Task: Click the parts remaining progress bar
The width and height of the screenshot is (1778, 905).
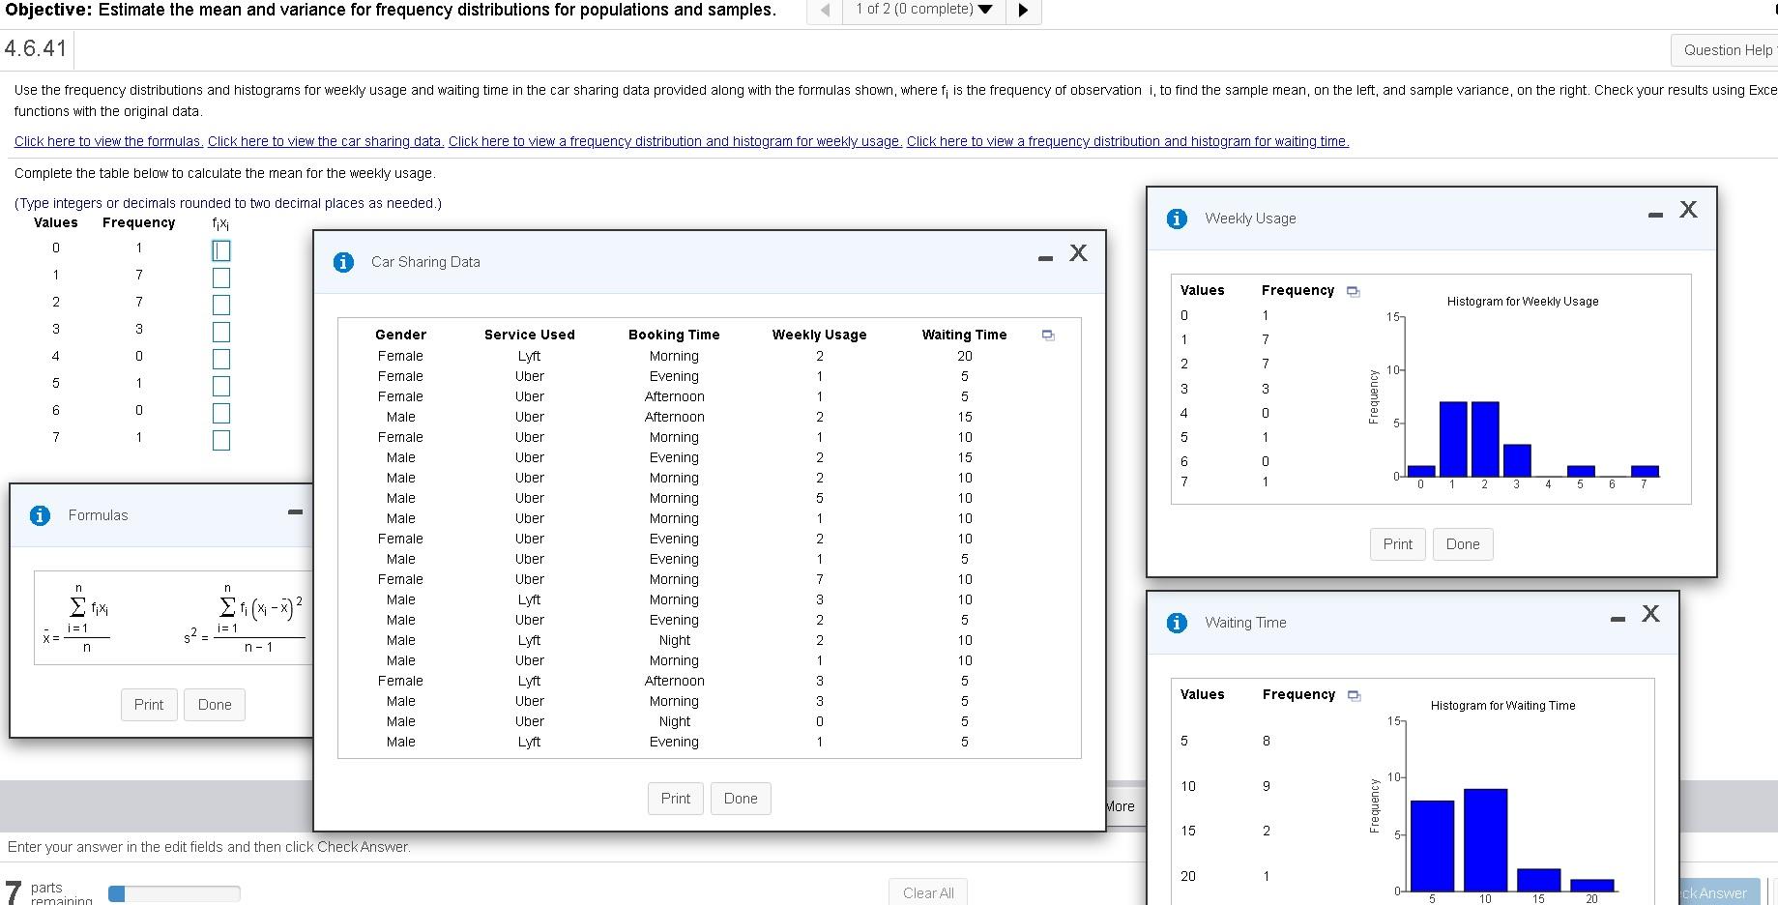Action: [174, 894]
